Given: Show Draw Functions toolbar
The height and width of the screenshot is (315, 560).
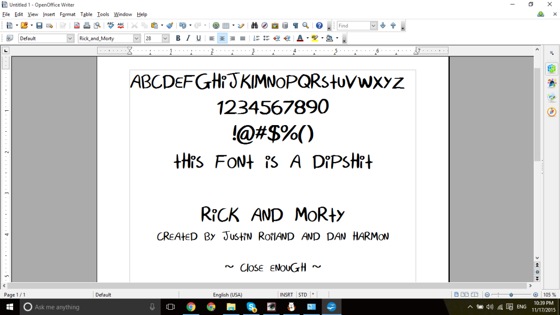Looking at the screenshot, I should click(x=241, y=26).
